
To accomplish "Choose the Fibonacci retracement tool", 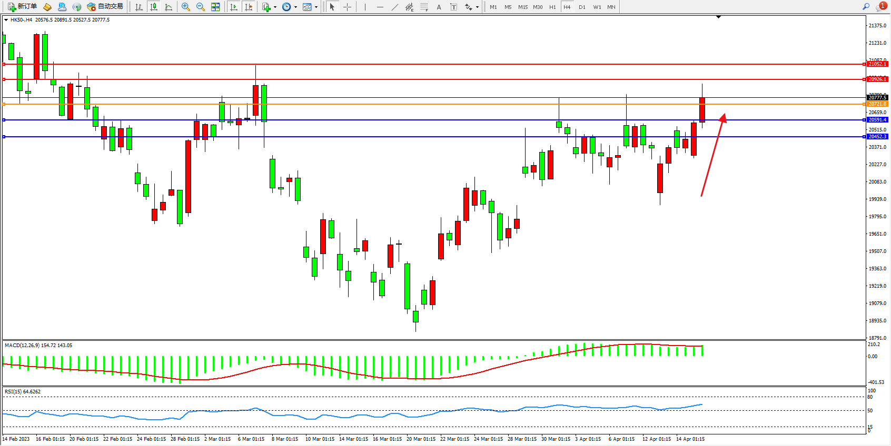I will click(424, 7).
